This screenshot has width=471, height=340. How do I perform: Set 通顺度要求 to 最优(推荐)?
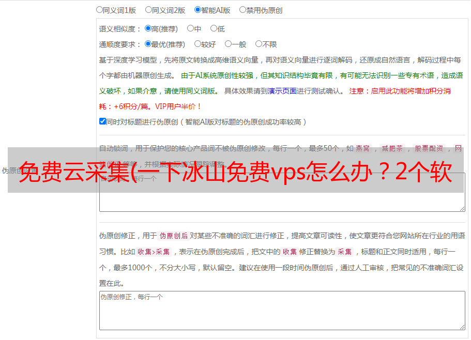148,44
